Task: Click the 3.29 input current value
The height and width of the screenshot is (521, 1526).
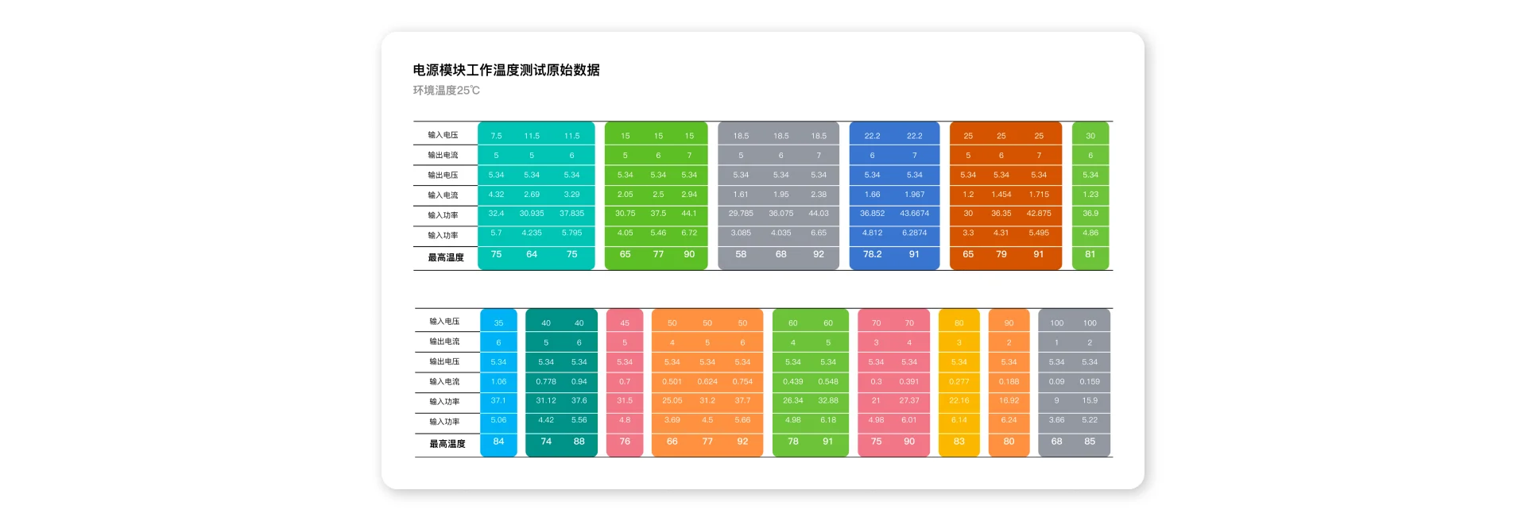Action: [571, 195]
